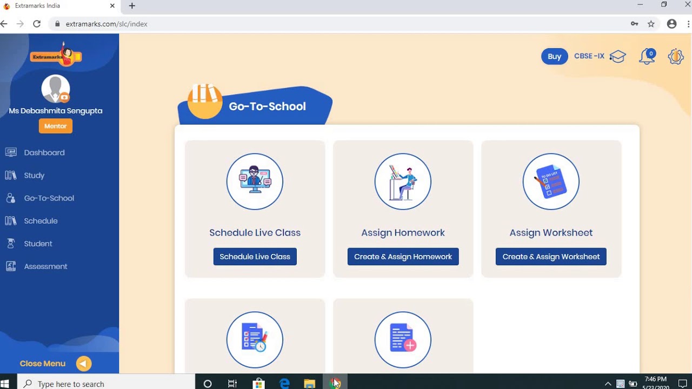This screenshot has width=692, height=389.
Task: Click the Schedule Live Class illustration icon
Action: 255,182
